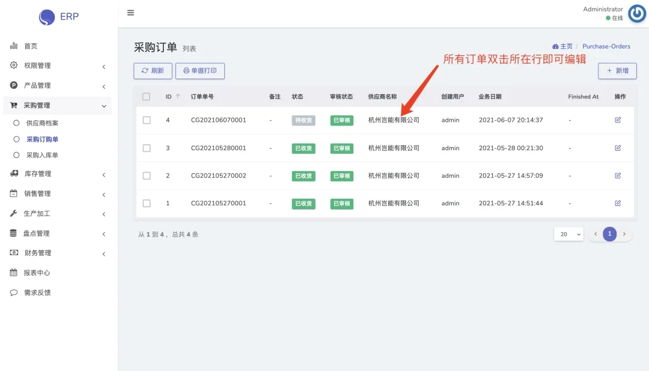This screenshot has width=649, height=371.
Task: Click the logout power icon at top right
Action: [636, 13]
